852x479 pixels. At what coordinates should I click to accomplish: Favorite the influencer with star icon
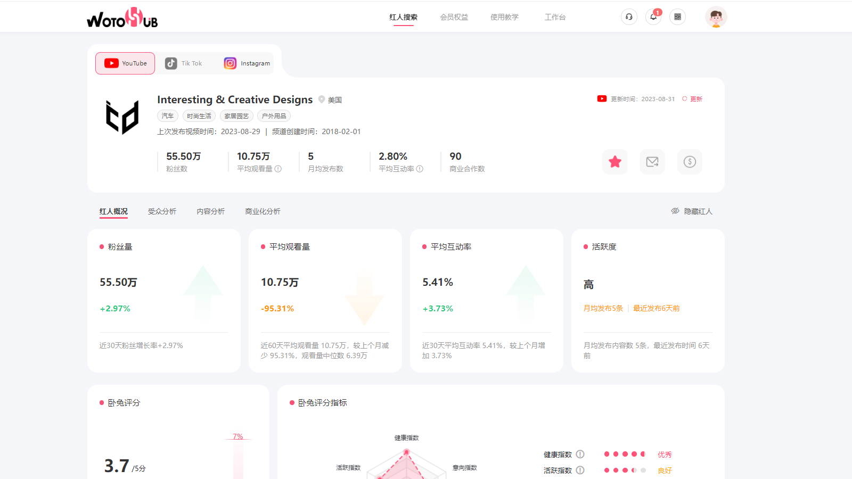click(615, 162)
